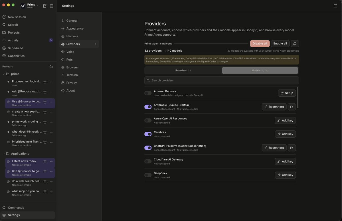
Task: Sign out of ChatGPT Plus/Pro provider
Action: [x=292, y=148]
